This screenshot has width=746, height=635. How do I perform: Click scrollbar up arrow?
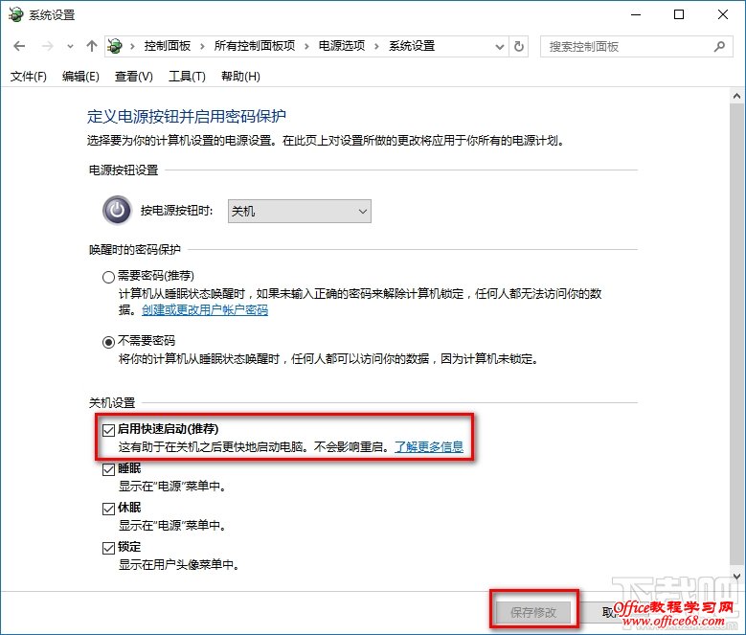tap(736, 96)
